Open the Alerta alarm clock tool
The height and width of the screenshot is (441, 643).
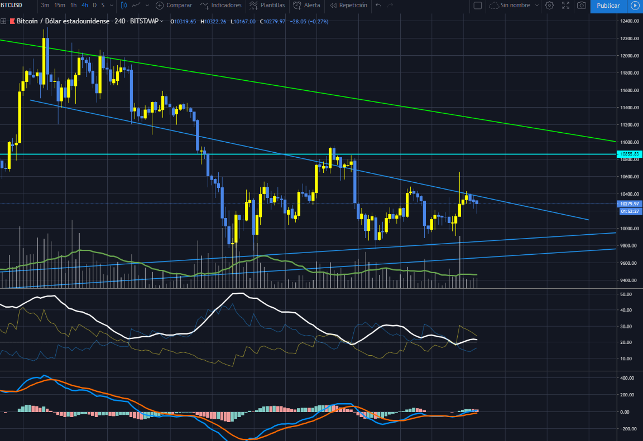[308, 6]
